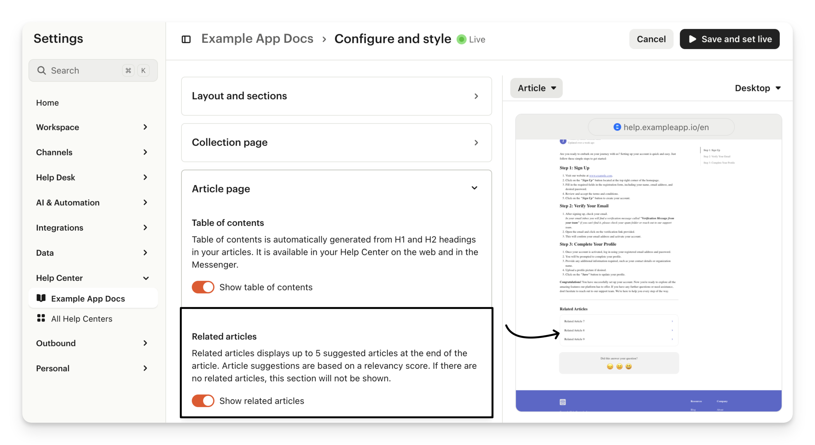Screen dimensions: 815x445
Task: Click the green Live status indicator
Action: pyautogui.click(x=461, y=39)
